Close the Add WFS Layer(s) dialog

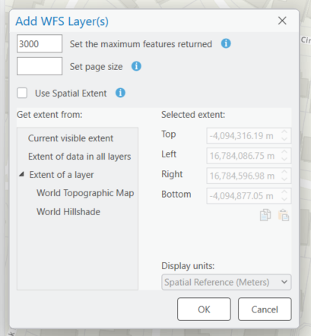[x=282, y=21]
